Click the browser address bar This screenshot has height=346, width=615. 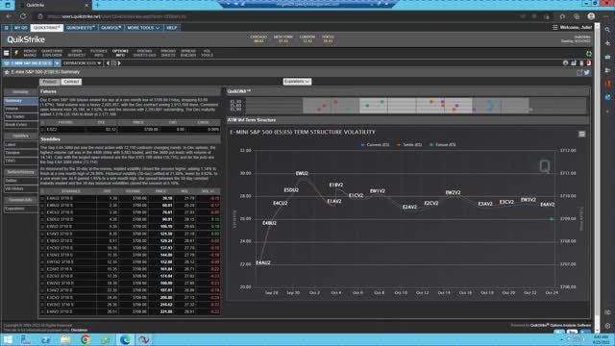point(275,16)
